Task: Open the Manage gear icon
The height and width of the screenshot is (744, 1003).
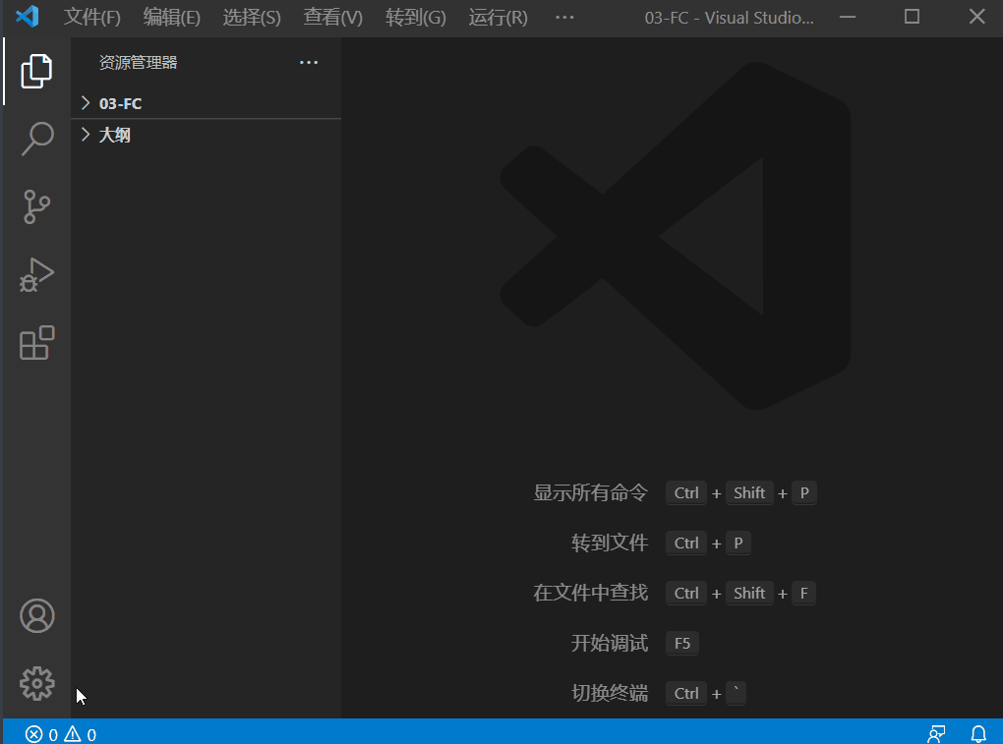Action: [x=36, y=683]
